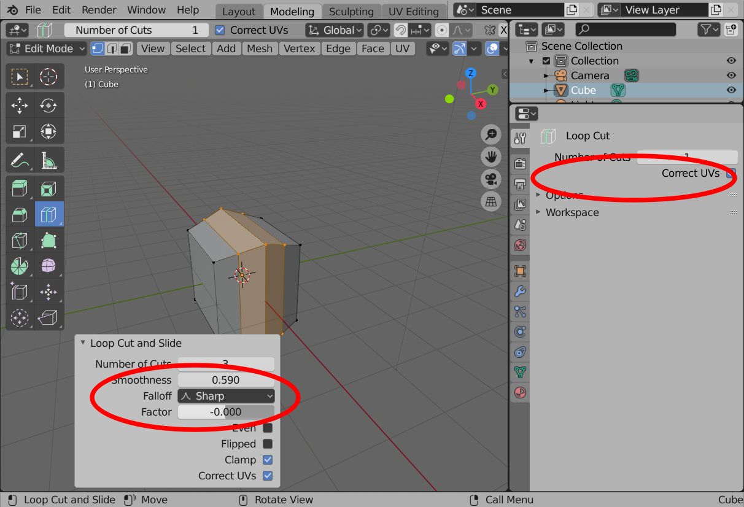Switch to the UV Editing tab
The height and width of the screenshot is (507, 744).
pos(414,12)
